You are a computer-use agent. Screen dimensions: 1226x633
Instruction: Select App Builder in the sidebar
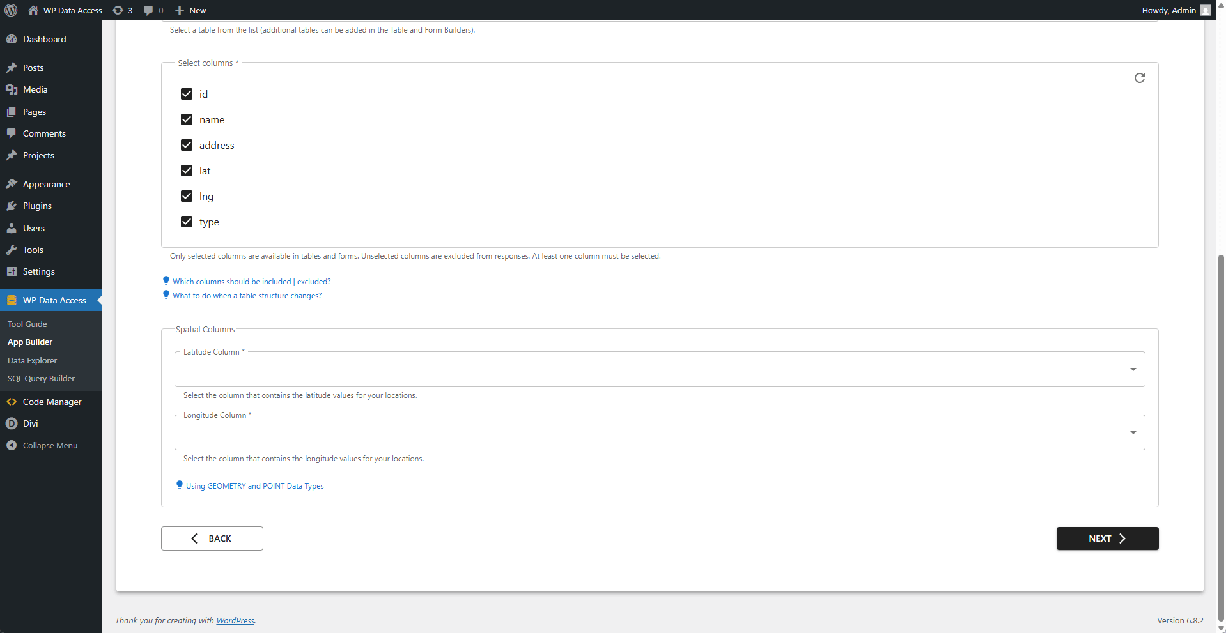pyautogui.click(x=29, y=342)
